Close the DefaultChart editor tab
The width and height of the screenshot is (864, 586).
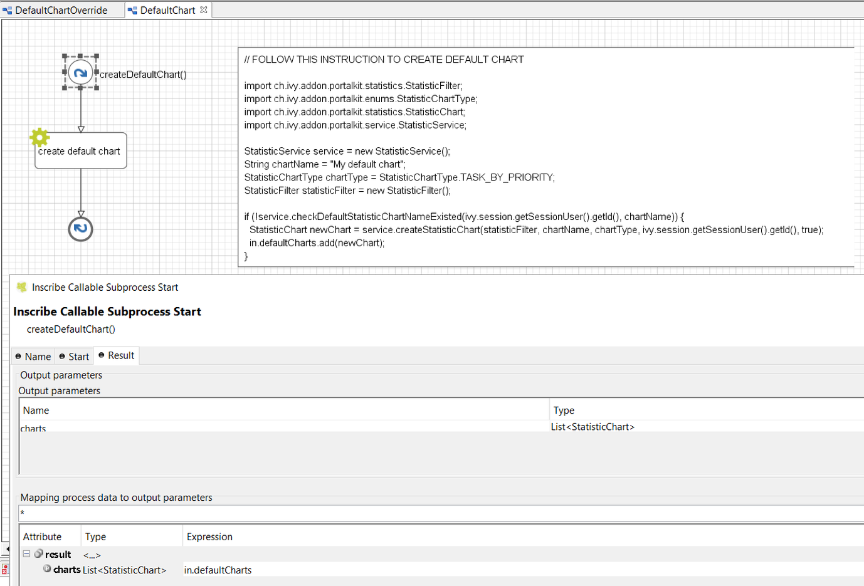pos(204,10)
